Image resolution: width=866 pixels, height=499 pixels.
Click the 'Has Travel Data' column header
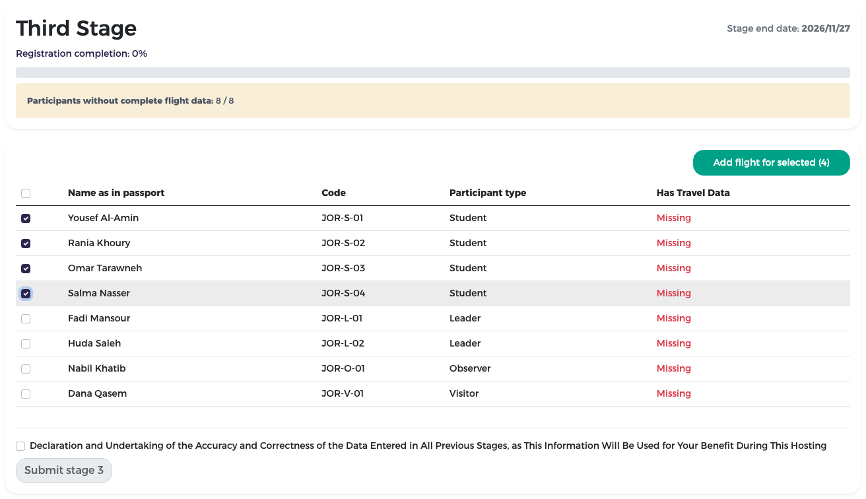pos(693,193)
